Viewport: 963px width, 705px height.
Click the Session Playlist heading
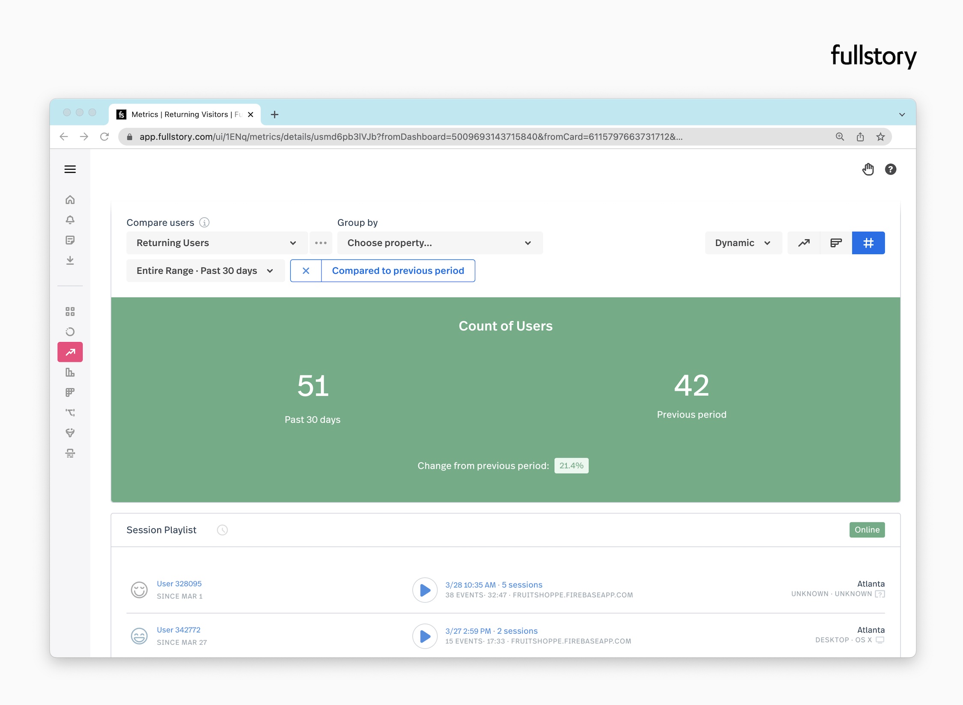pos(161,530)
